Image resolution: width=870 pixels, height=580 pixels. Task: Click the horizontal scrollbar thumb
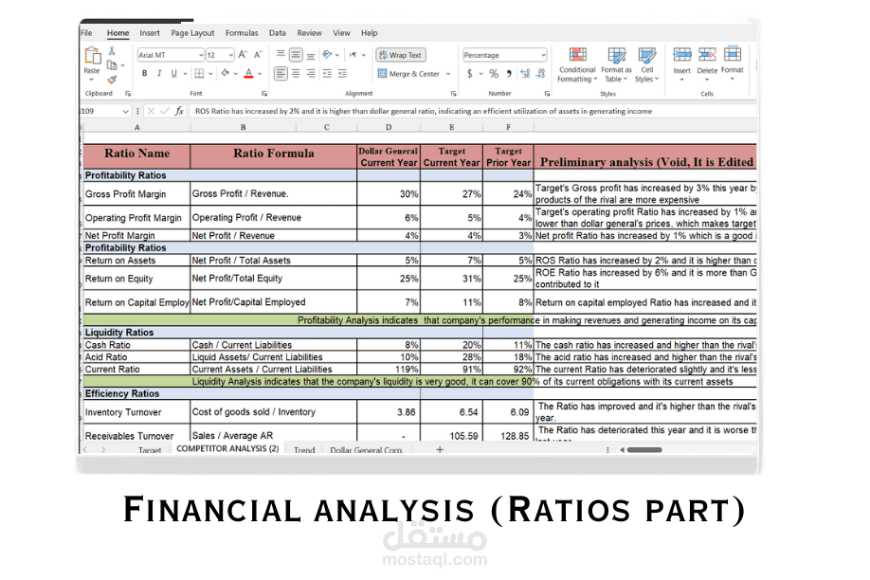coord(644,449)
